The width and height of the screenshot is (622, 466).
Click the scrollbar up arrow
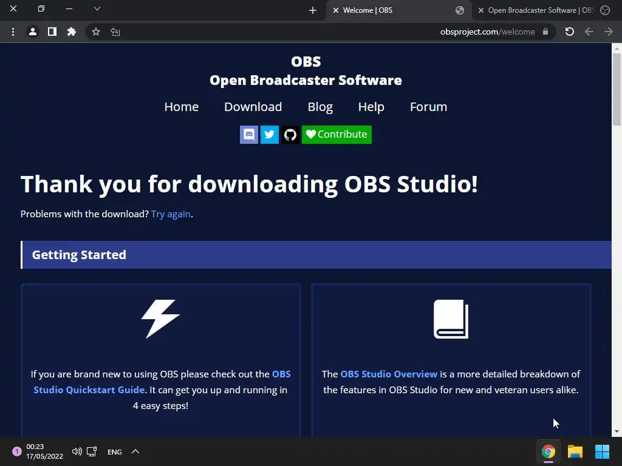coord(617,49)
